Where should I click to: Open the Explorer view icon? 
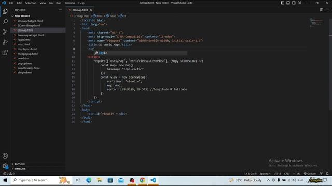click(5, 11)
